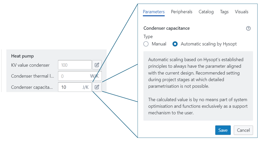Click the KV value condenser label
The height and width of the screenshot is (142, 263).
tap(30, 65)
